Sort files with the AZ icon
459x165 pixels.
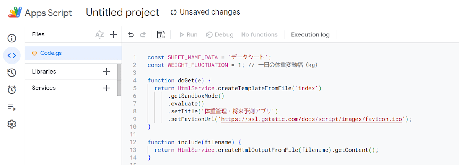pyautogui.click(x=99, y=35)
